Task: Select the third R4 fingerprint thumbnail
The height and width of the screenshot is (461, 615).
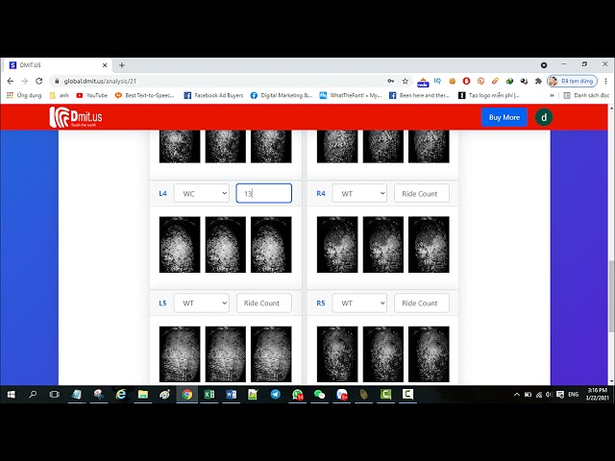Action: (x=429, y=245)
